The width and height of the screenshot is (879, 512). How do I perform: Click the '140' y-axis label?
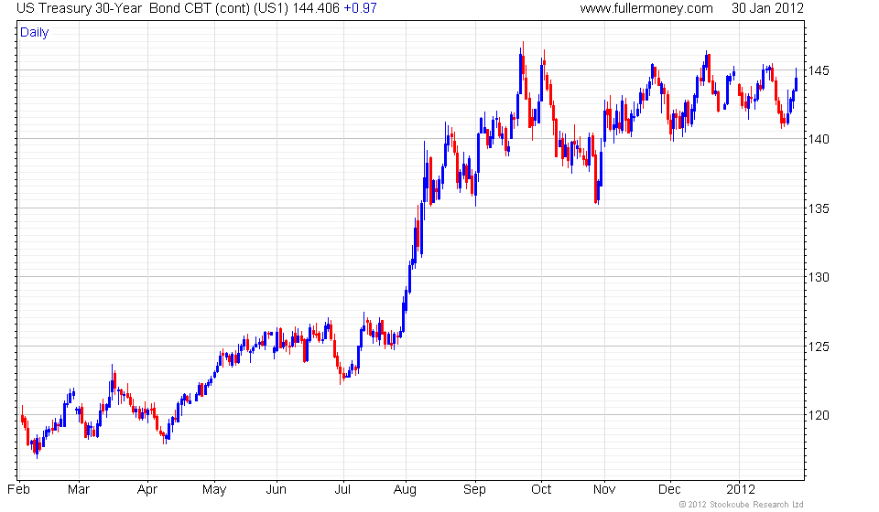(x=819, y=139)
